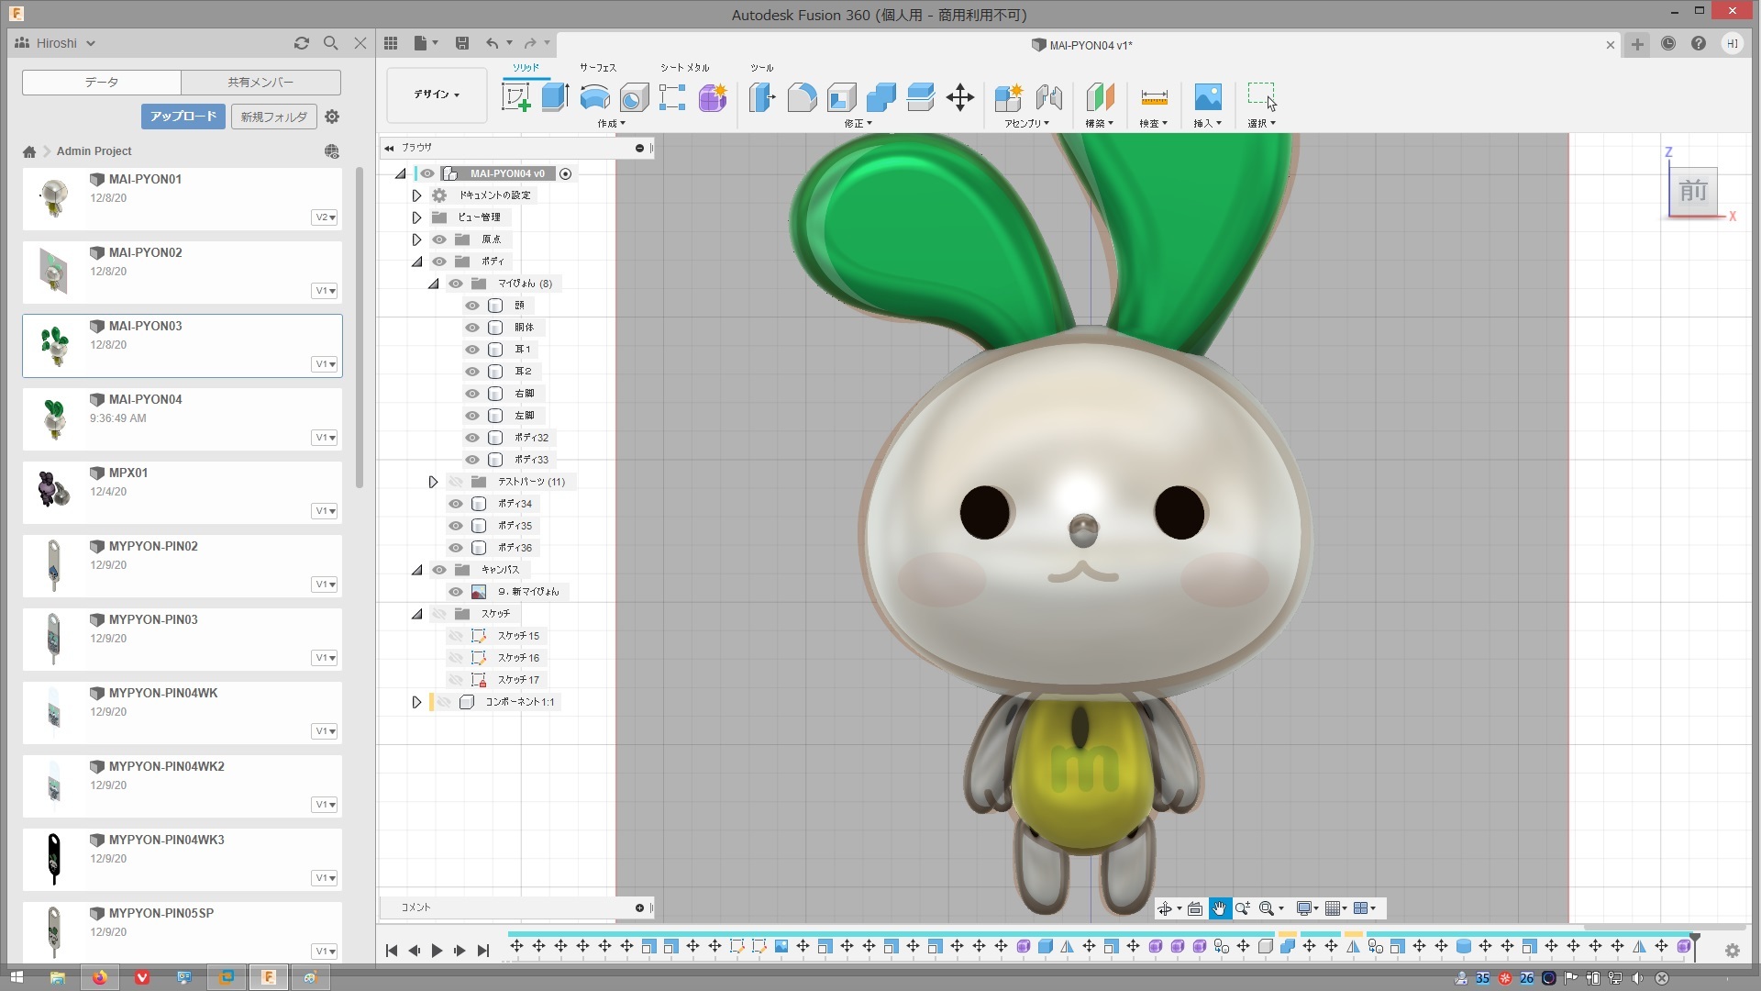Image resolution: width=1761 pixels, height=991 pixels.
Task: Select the Revolve tool icon
Action: [594, 96]
